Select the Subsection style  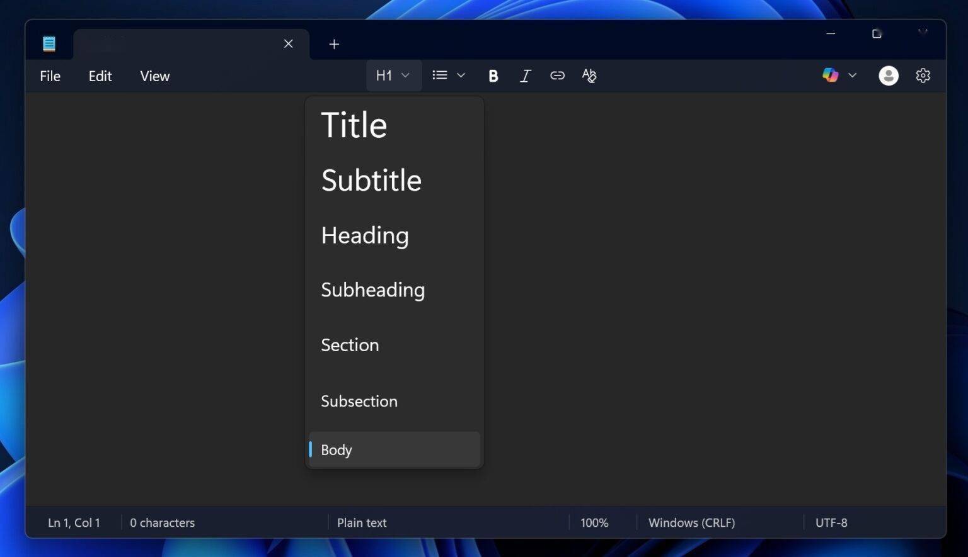point(395,401)
